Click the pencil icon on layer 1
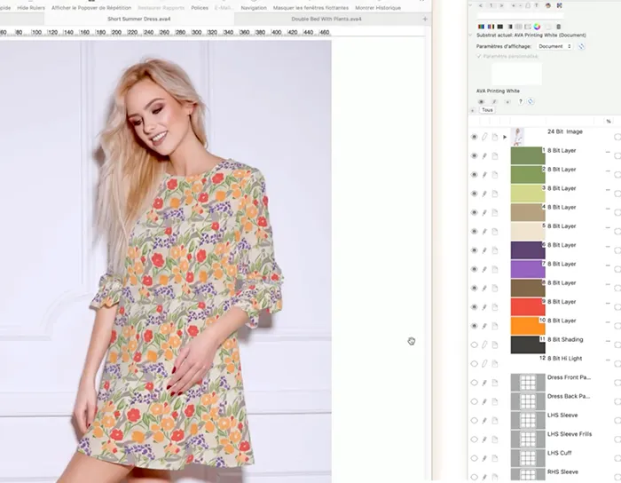621x483 pixels. point(485,155)
